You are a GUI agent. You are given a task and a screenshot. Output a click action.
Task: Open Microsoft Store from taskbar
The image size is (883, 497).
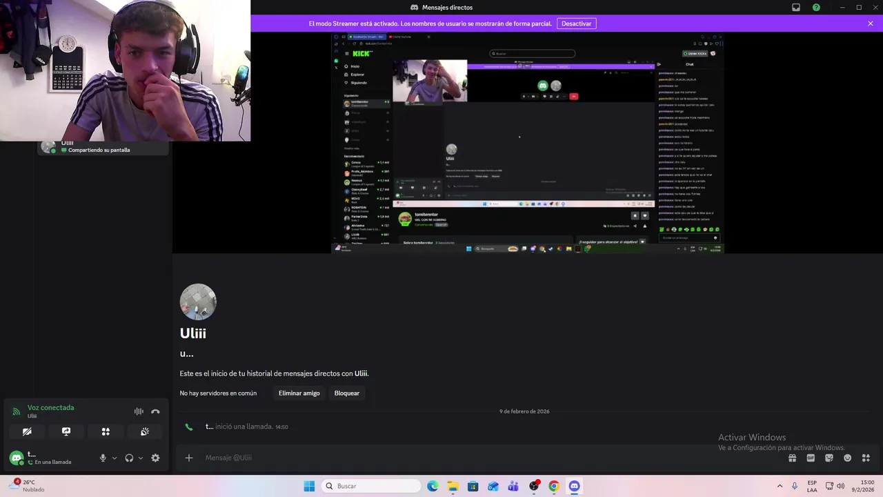tap(473, 486)
